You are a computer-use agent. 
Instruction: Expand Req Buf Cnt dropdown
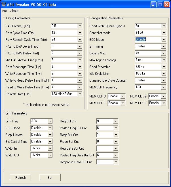116,121
